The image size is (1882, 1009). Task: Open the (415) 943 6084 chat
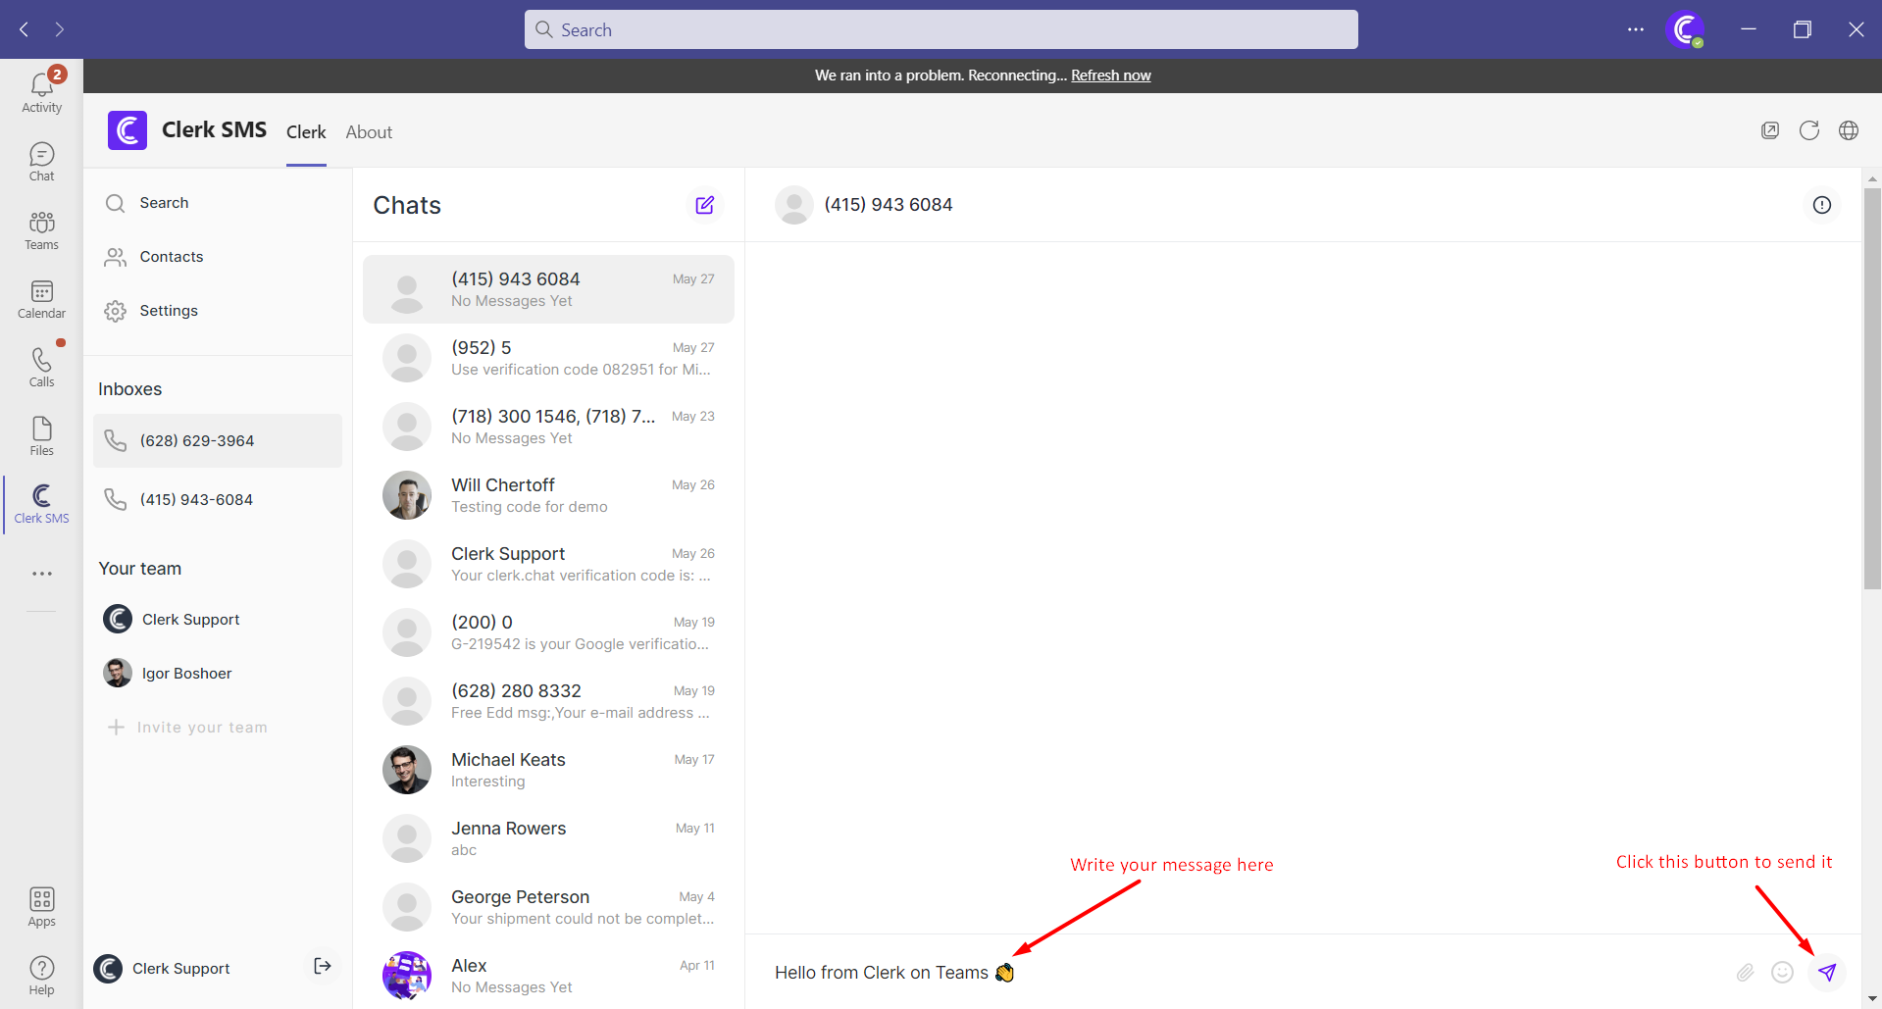[548, 289]
